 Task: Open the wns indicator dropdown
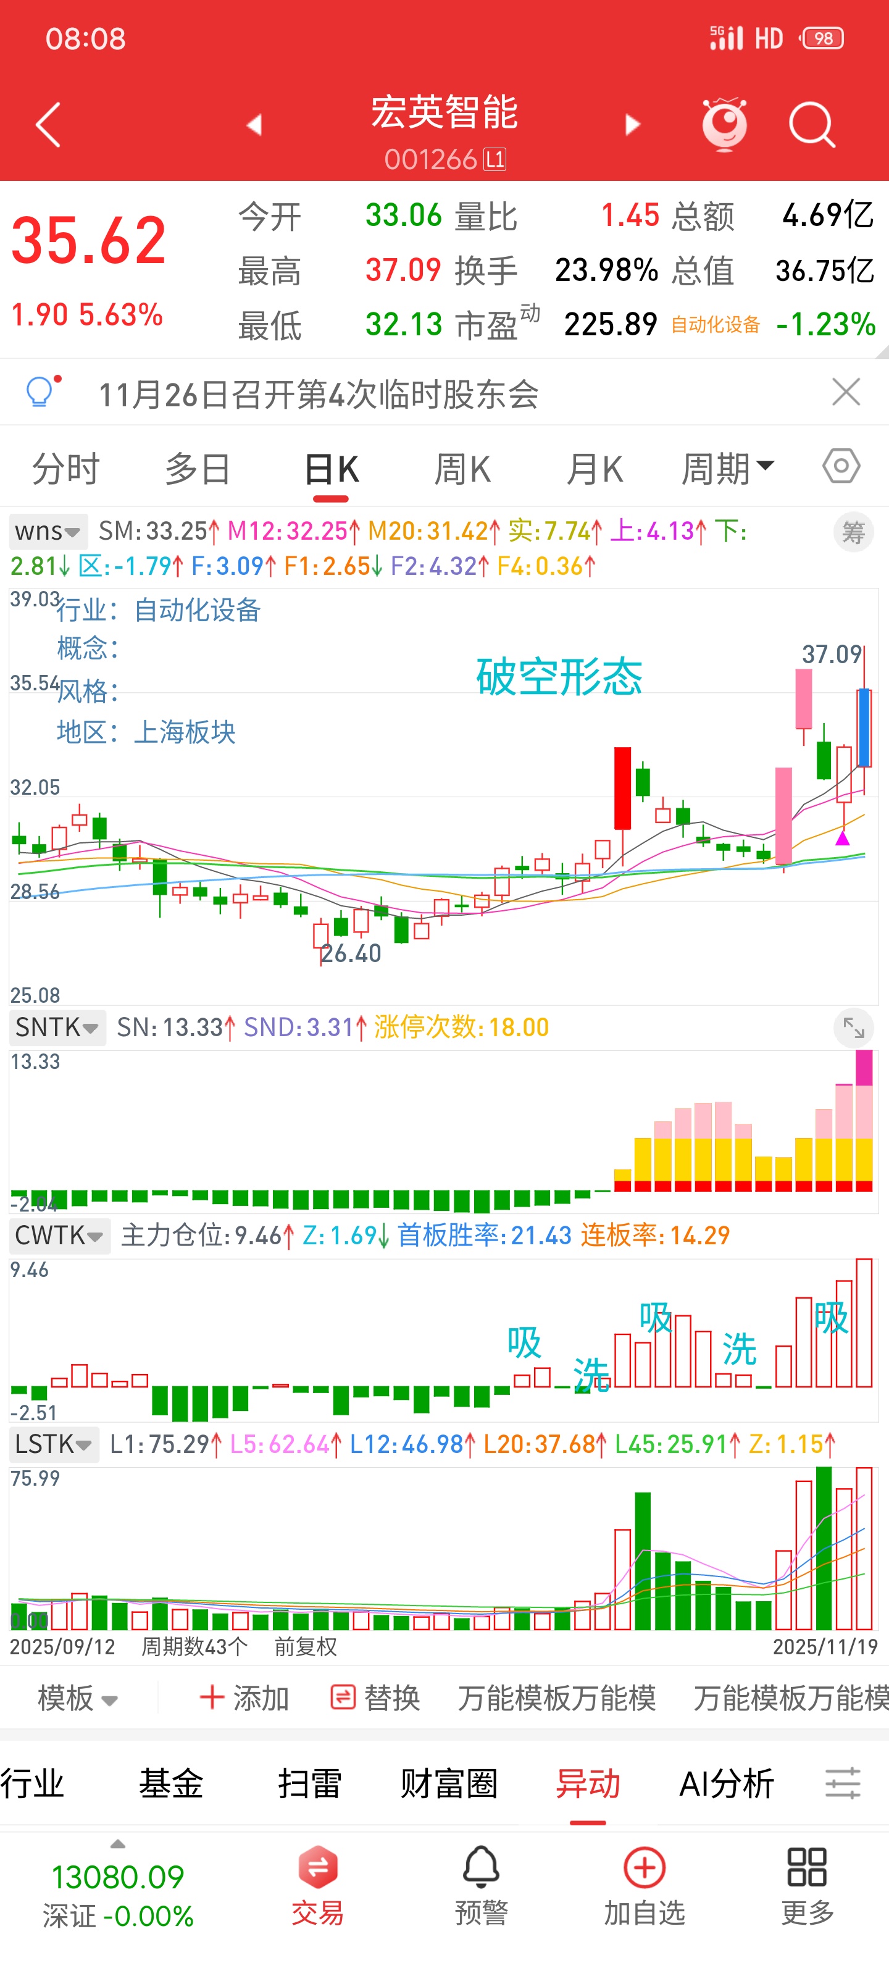click(x=48, y=531)
